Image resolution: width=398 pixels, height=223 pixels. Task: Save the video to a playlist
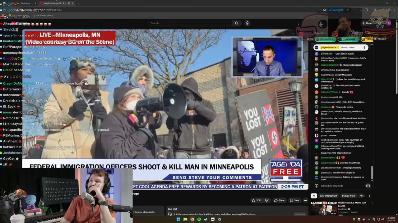[294, 200]
